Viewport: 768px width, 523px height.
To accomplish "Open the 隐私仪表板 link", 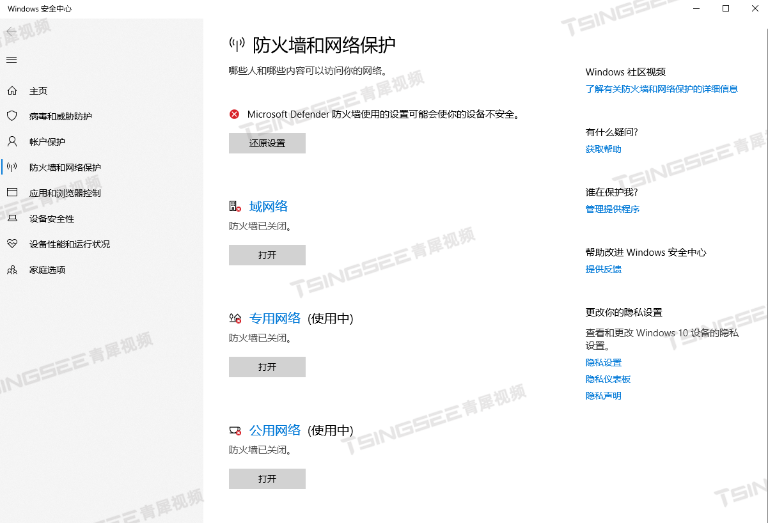I will pyautogui.click(x=608, y=379).
